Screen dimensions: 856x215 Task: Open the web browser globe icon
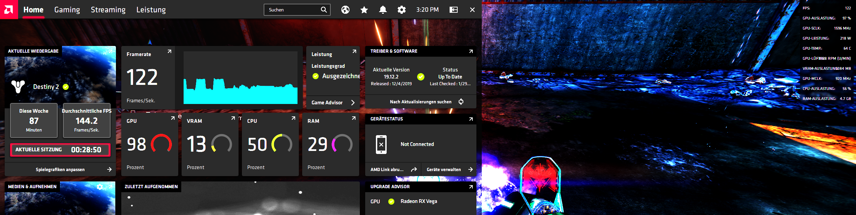coord(345,10)
